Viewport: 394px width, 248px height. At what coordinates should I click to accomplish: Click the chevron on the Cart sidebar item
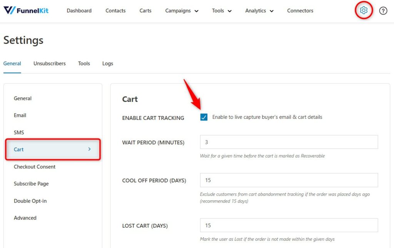coord(89,149)
